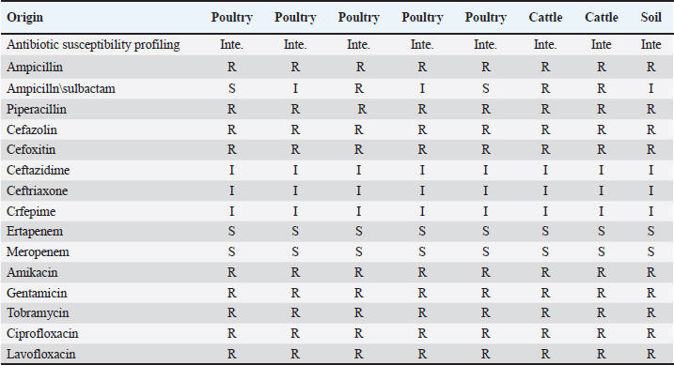Select the Crfepime row label
674x365 pixels.
tap(31, 211)
